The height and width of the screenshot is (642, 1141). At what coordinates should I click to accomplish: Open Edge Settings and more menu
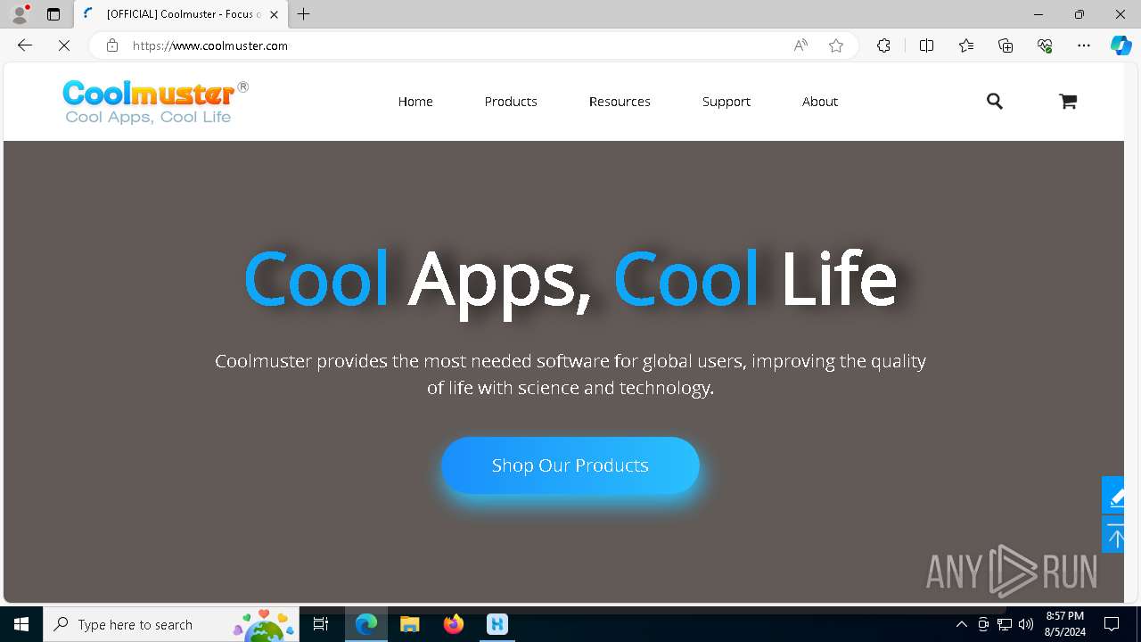(1084, 45)
